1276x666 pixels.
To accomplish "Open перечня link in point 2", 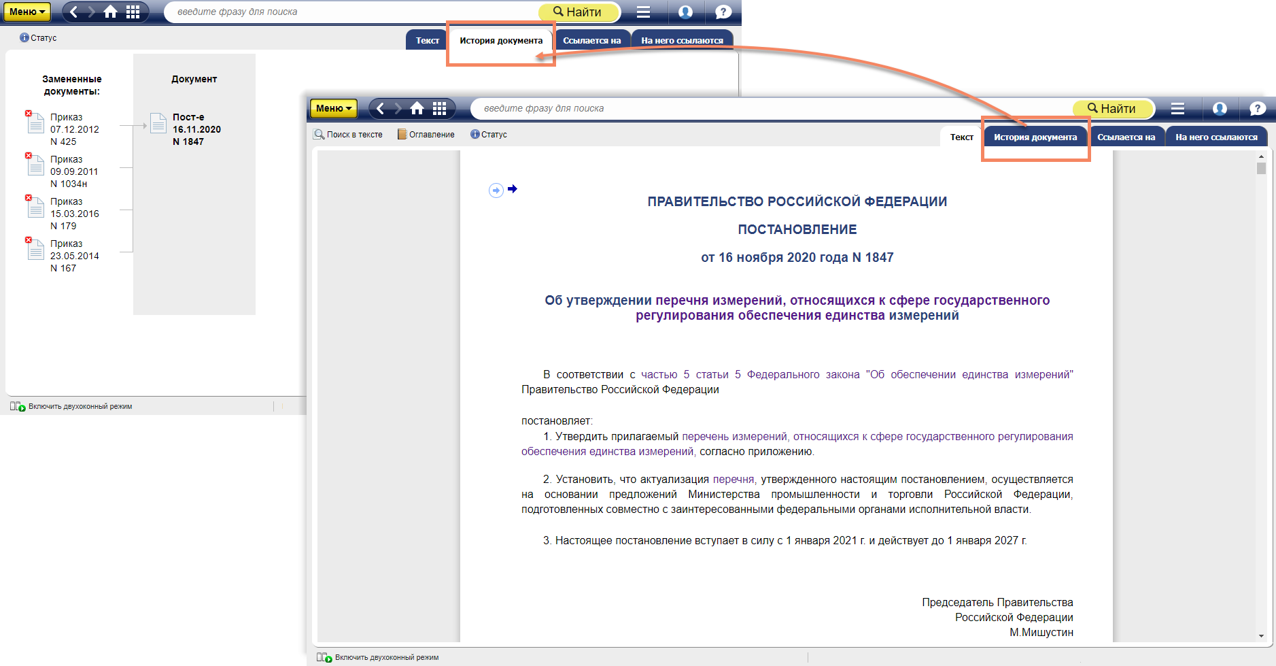I will (734, 479).
